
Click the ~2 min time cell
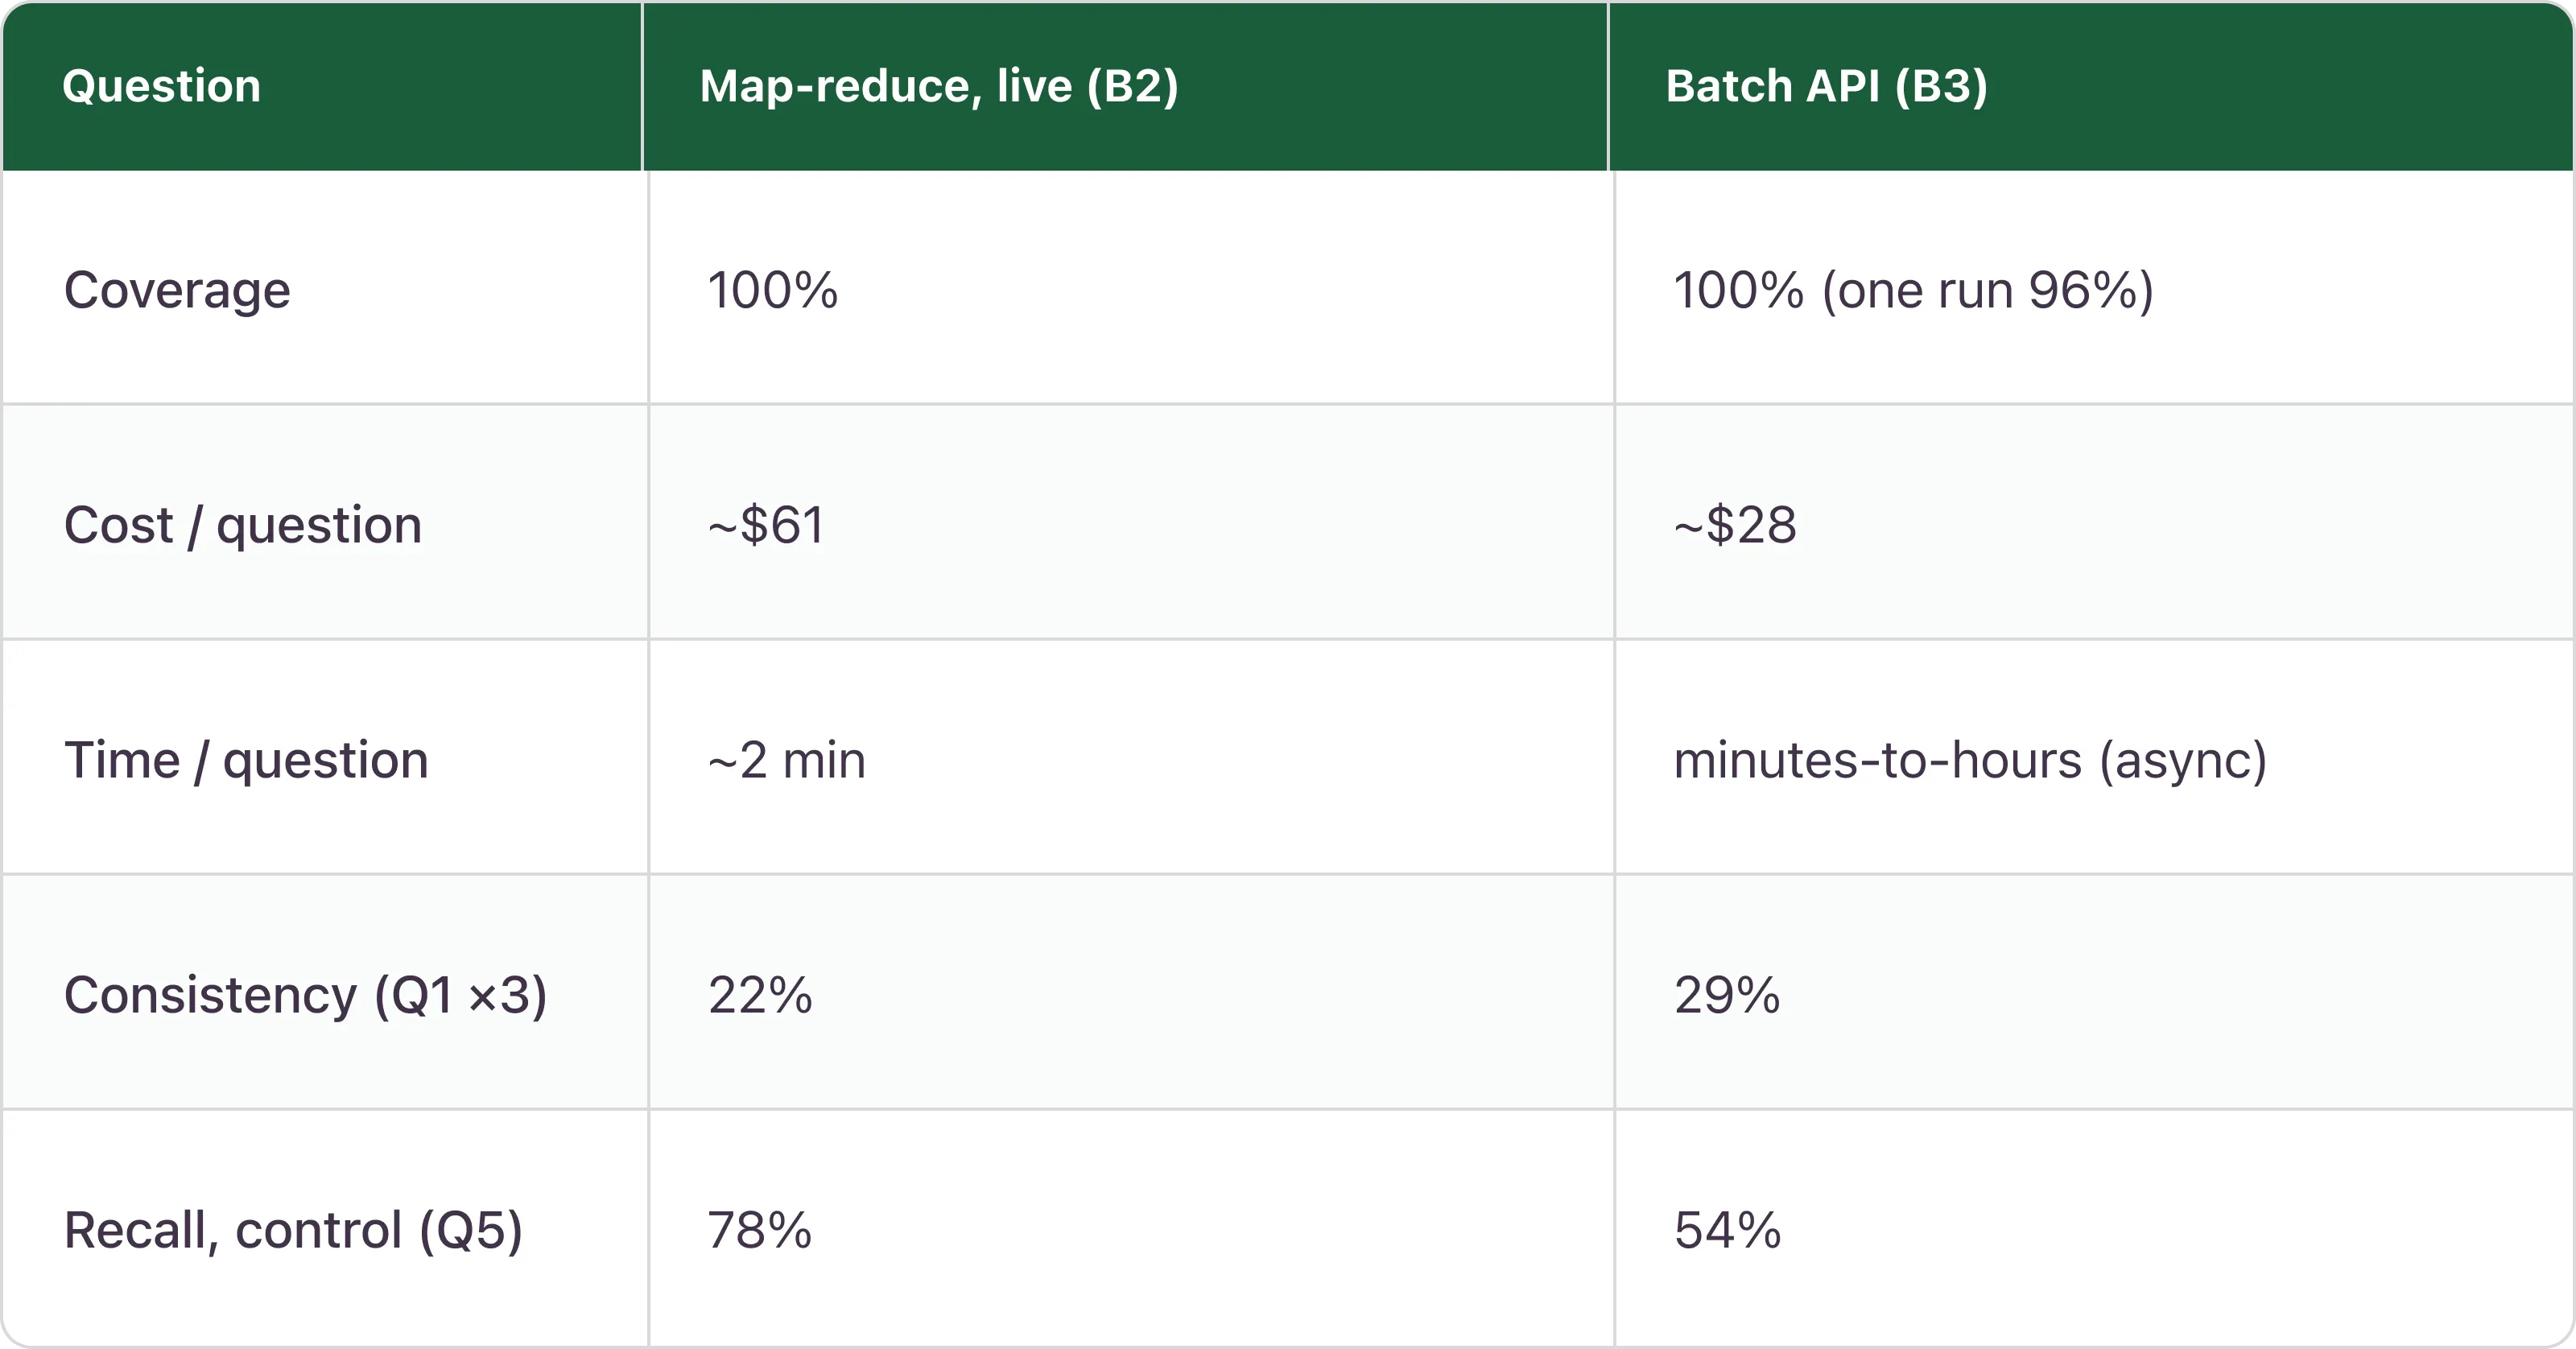pyautogui.click(x=786, y=760)
